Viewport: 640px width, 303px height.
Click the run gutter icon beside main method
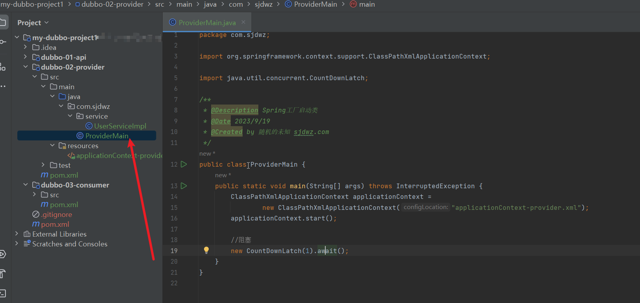click(184, 186)
